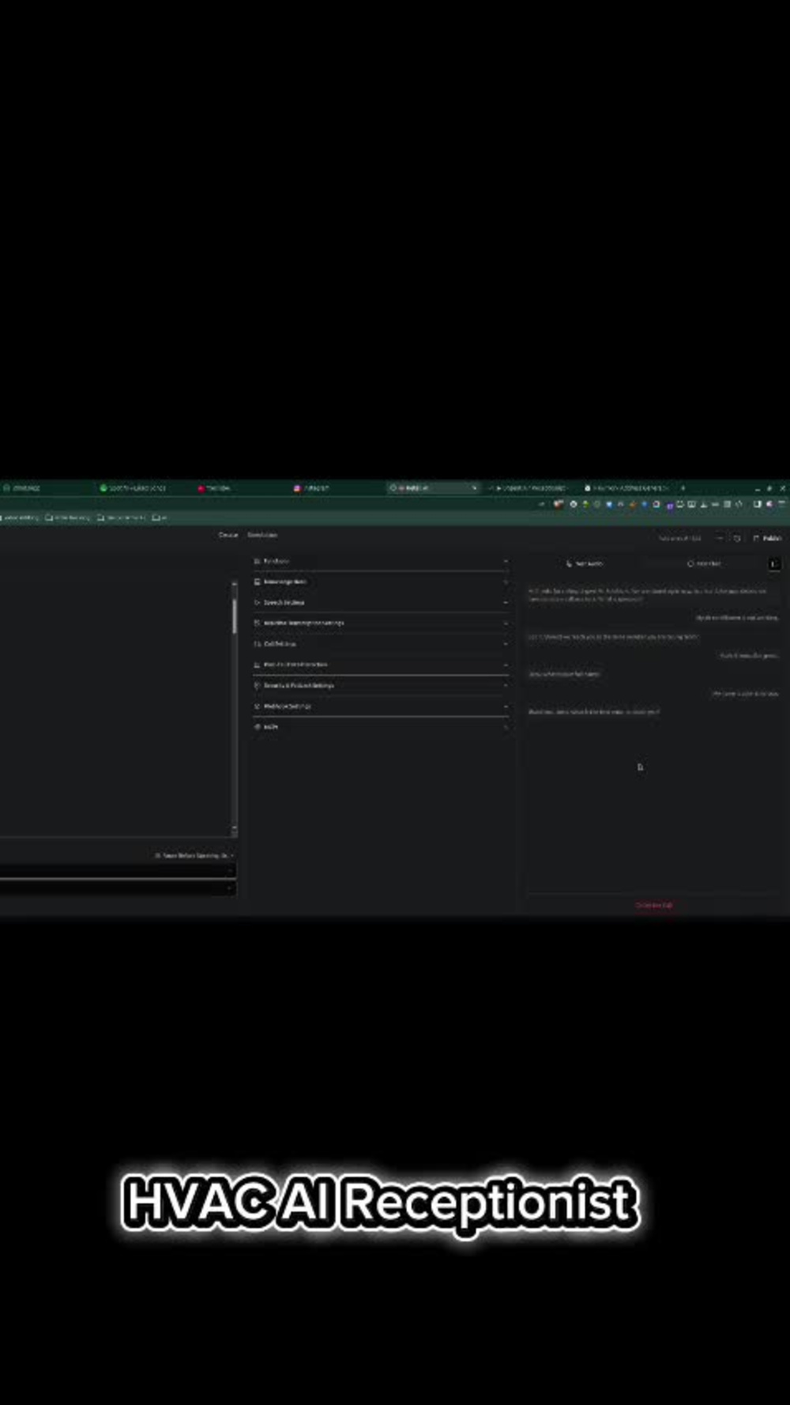790x1405 pixels.
Task: Click the square icon right of test tabs
Action: pos(774,563)
